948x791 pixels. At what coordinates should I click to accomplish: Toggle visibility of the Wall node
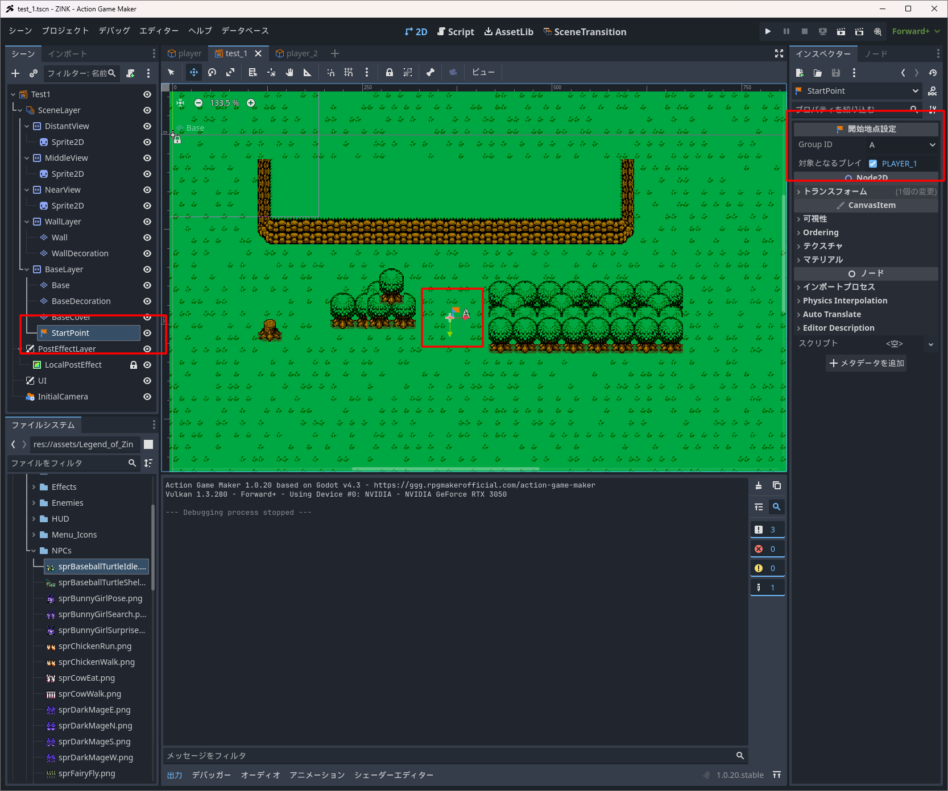147,238
